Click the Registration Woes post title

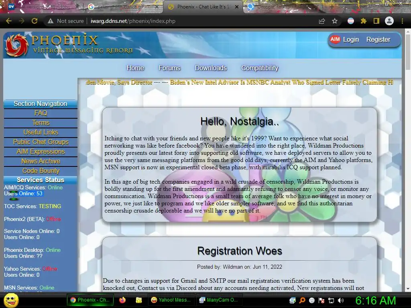pyautogui.click(x=240, y=251)
